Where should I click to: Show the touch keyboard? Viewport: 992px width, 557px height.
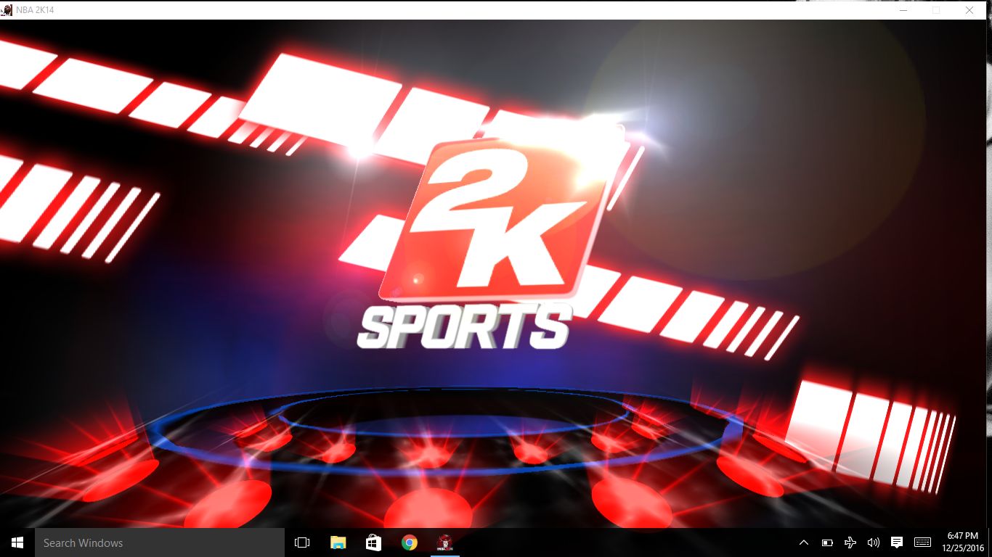pos(922,542)
